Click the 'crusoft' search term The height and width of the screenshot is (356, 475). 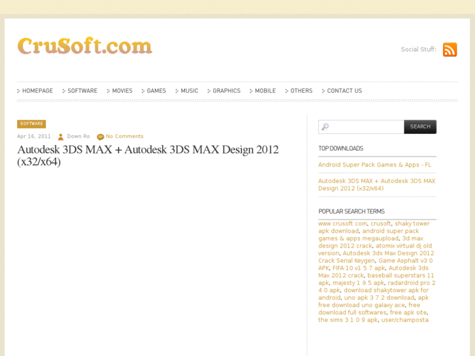[380, 223]
